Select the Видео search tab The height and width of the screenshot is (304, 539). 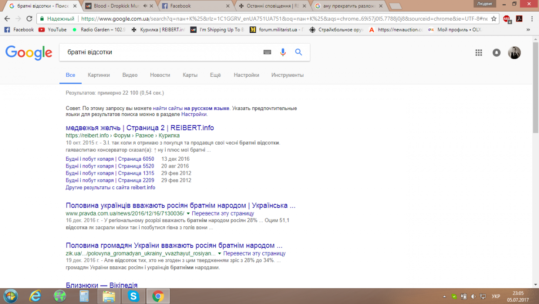point(130,75)
